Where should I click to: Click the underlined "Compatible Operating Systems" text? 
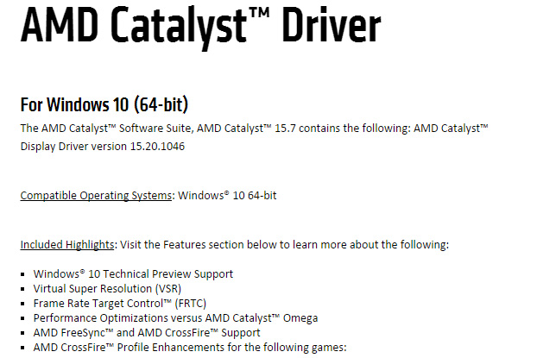[x=96, y=196]
